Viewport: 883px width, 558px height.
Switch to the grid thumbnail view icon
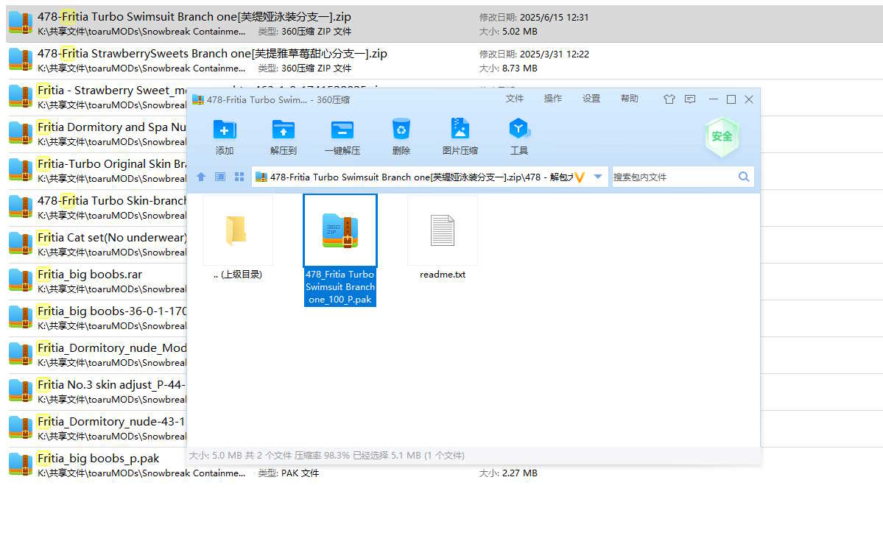click(x=239, y=177)
